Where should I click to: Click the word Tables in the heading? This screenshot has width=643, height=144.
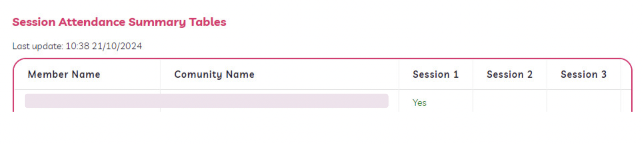pyautogui.click(x=208, y=22)
